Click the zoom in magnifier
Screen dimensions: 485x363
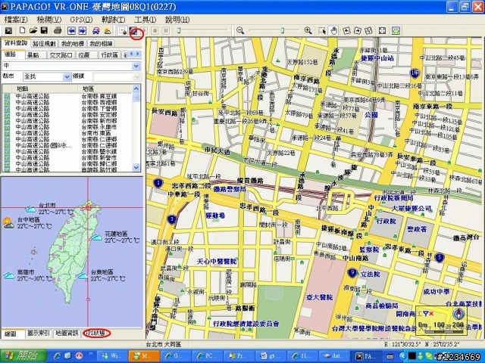click(x=308, y=30)
